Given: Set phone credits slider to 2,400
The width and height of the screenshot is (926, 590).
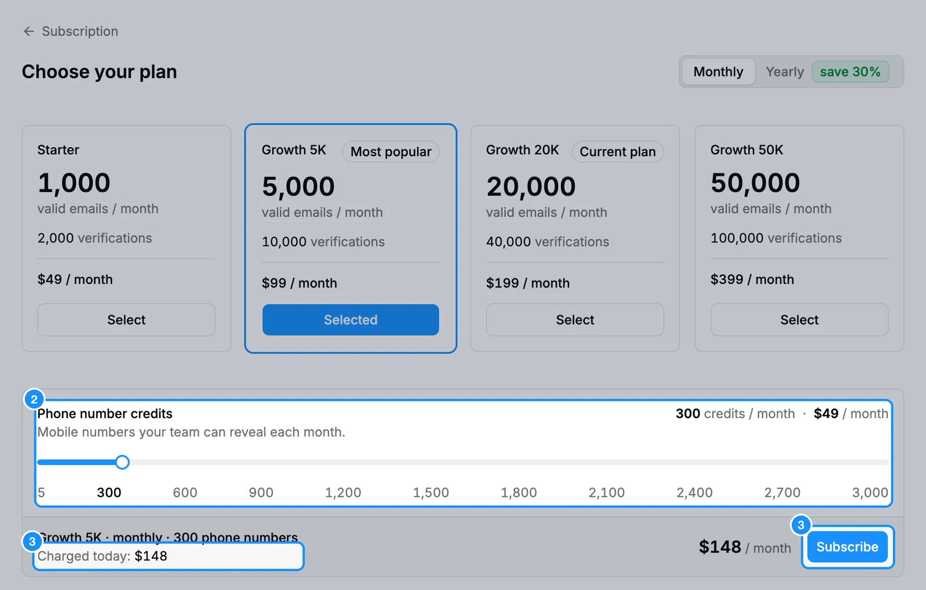Looking at the screenshot, I should point(695,492).
